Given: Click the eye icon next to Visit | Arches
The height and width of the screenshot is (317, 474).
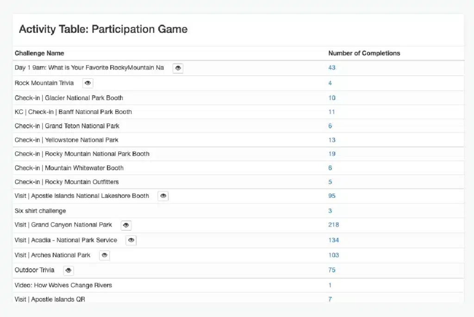Looking at the screenshot, I should point(104,255).
